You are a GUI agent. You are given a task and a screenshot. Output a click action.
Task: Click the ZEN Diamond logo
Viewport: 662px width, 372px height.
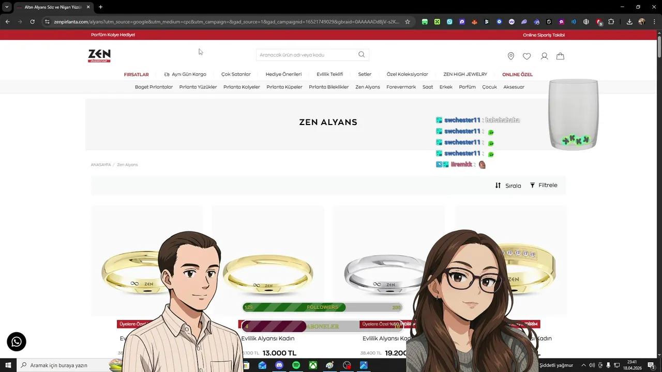(x=99, y=56)
